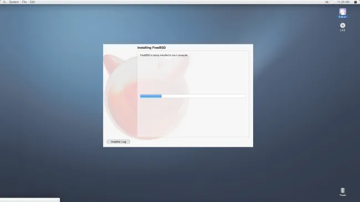Image resolution: width=360 pixels, height=202 pixels.
Task: Click the black square icon in menu bar
Action: (356, 2)
